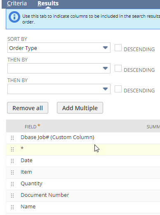Enable Descending for Sort By
160x215 pixels.
tap(118, 48)
